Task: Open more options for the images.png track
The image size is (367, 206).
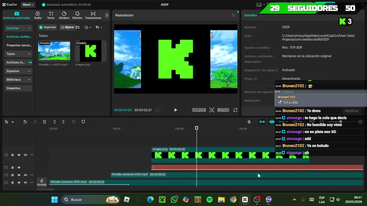Action: 32,155
